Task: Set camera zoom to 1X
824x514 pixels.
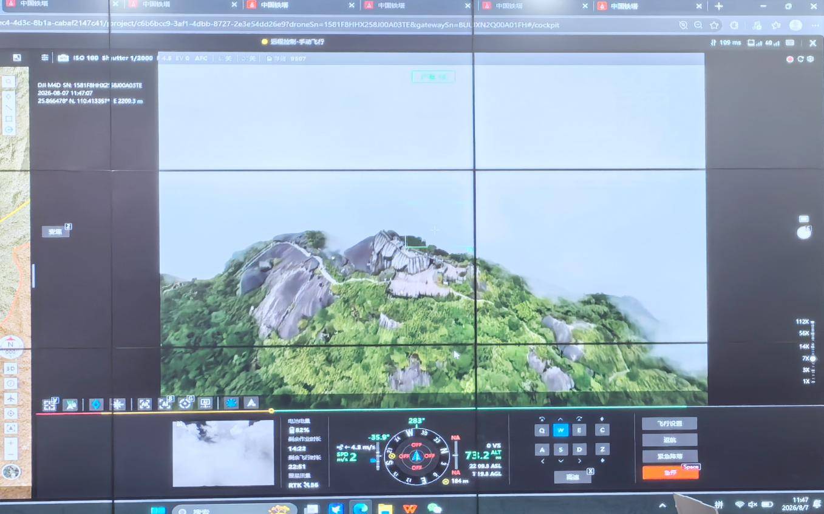Action: pos(806,381)
